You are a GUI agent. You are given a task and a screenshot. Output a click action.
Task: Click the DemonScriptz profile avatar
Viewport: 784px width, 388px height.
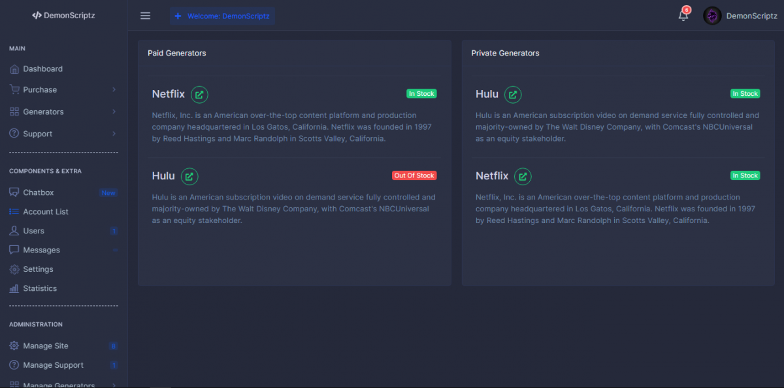(712, 16)
